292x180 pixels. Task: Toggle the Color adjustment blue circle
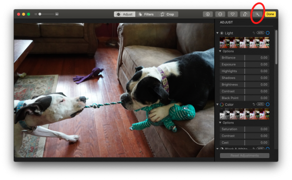click(x=268, y=104)
